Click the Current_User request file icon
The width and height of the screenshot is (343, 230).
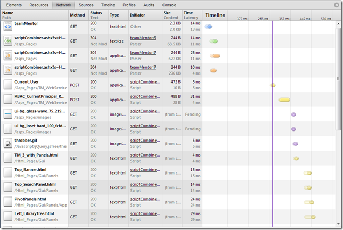pyautogui.click(x=7, y=85)
